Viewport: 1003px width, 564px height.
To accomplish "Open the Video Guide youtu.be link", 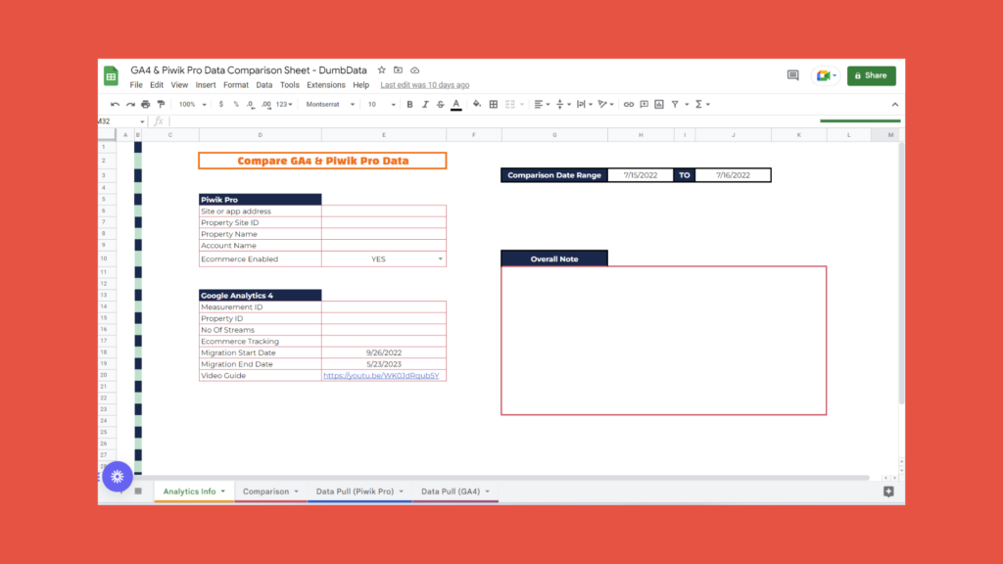I will pyautogui.click(x=381, y=375).
